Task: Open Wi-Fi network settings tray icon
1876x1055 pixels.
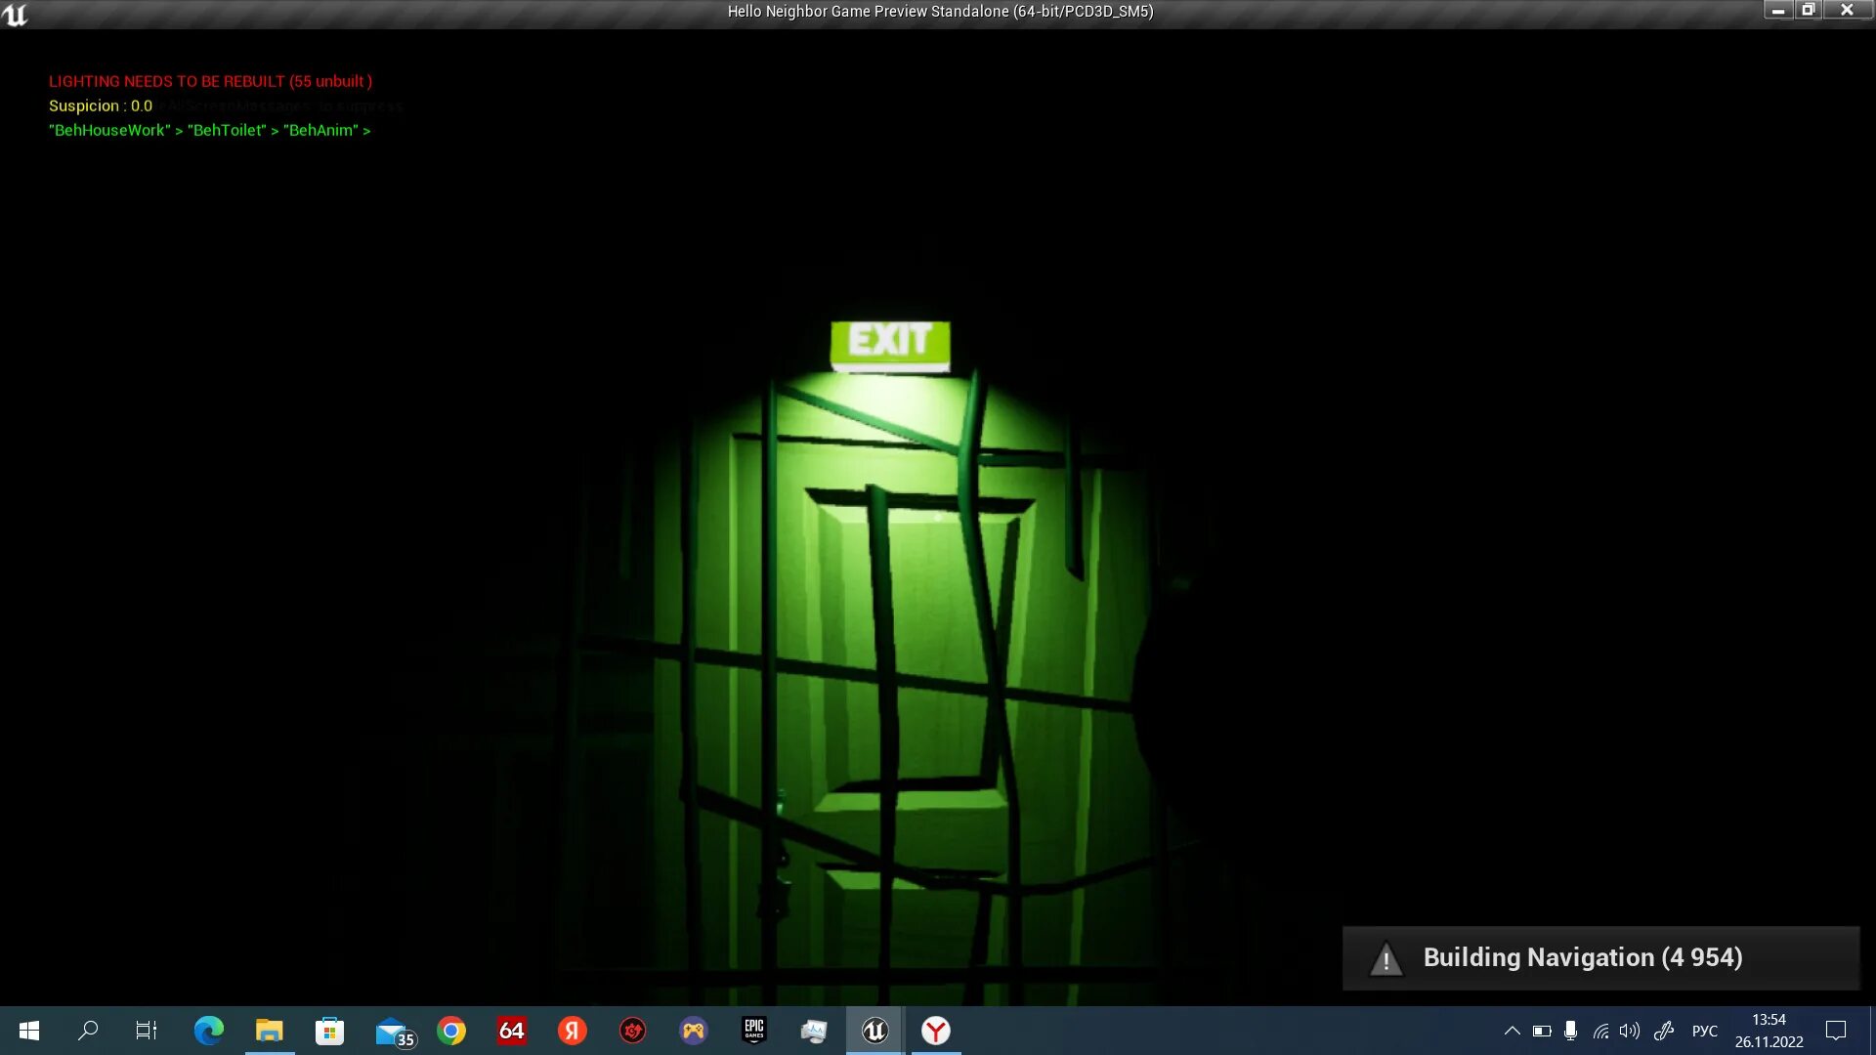Action: point(1600,1031)
